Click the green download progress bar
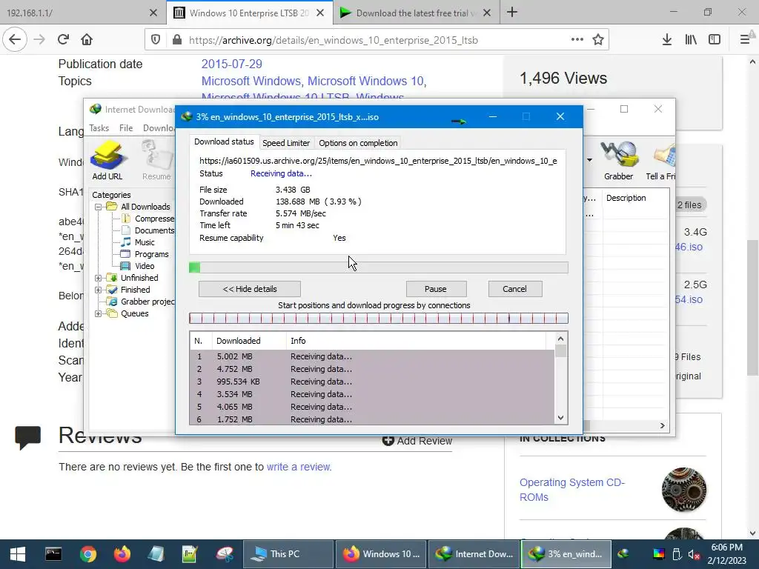Screen dimensions: 759x569 pos(379,267)
